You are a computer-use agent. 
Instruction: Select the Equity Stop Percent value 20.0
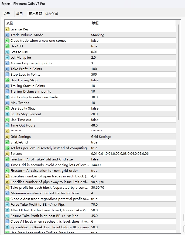click(x=133, y=114)
